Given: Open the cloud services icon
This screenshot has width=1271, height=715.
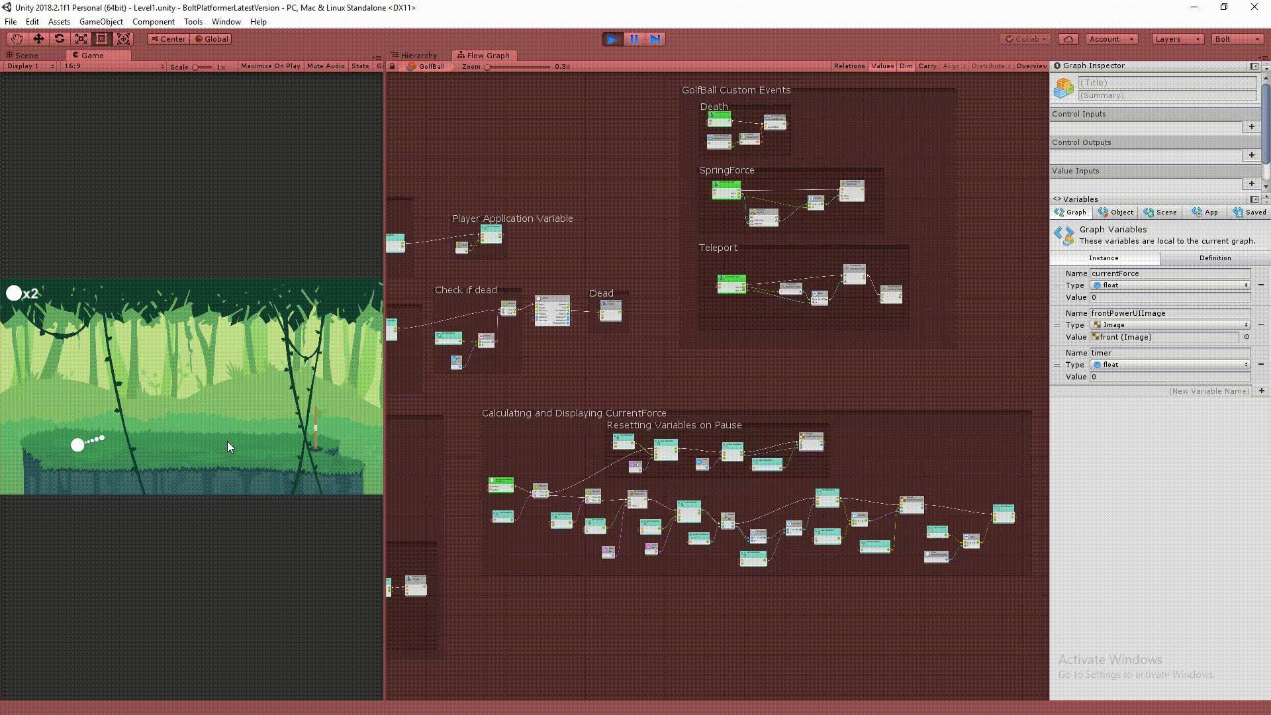Looking at the screenshot, I should tap(1068, 39).
